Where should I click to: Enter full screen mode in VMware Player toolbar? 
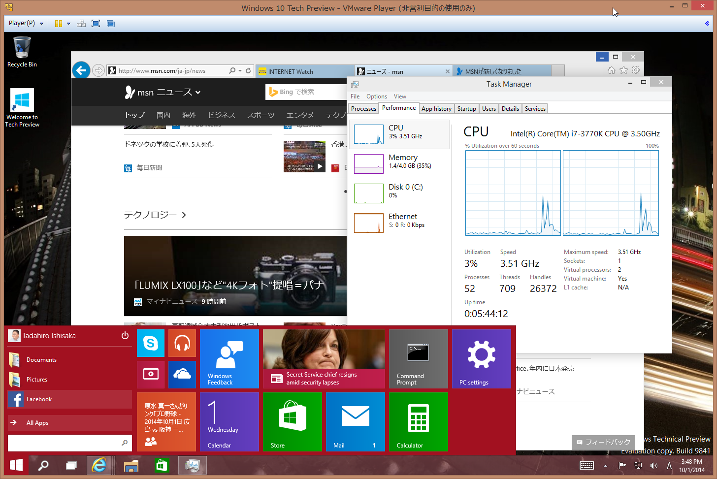pyautogui.click(x=96, y=23)
